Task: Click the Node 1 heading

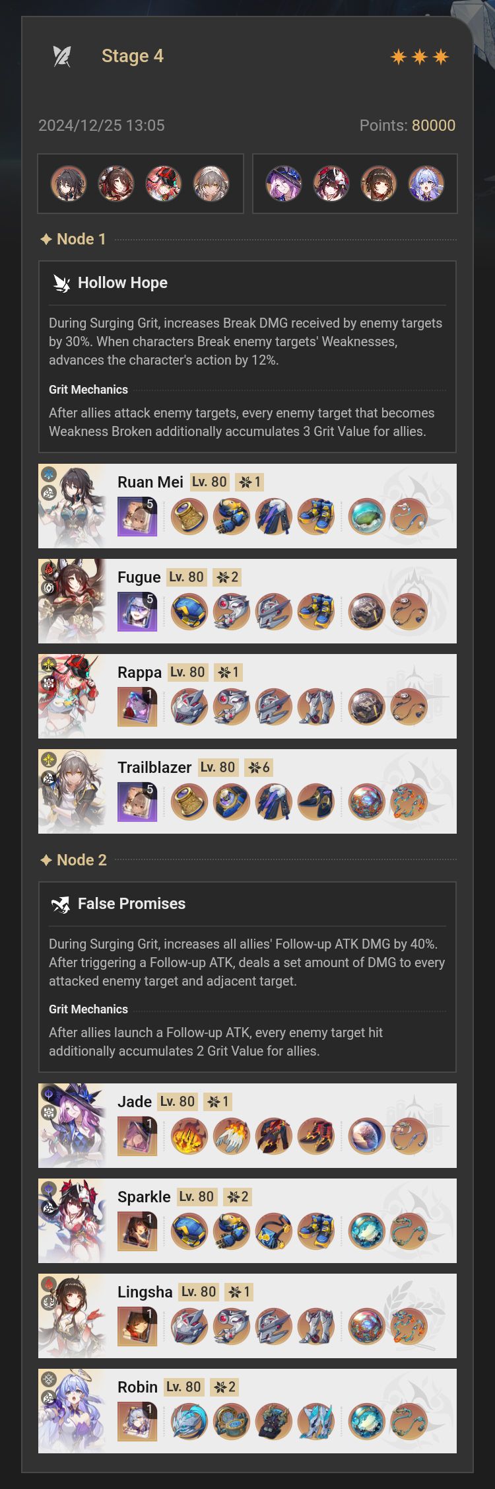Action: tap(73, 239)
